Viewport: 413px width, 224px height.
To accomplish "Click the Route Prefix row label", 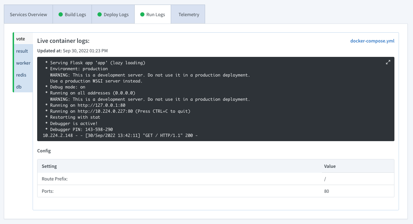I will pos(55,179).
